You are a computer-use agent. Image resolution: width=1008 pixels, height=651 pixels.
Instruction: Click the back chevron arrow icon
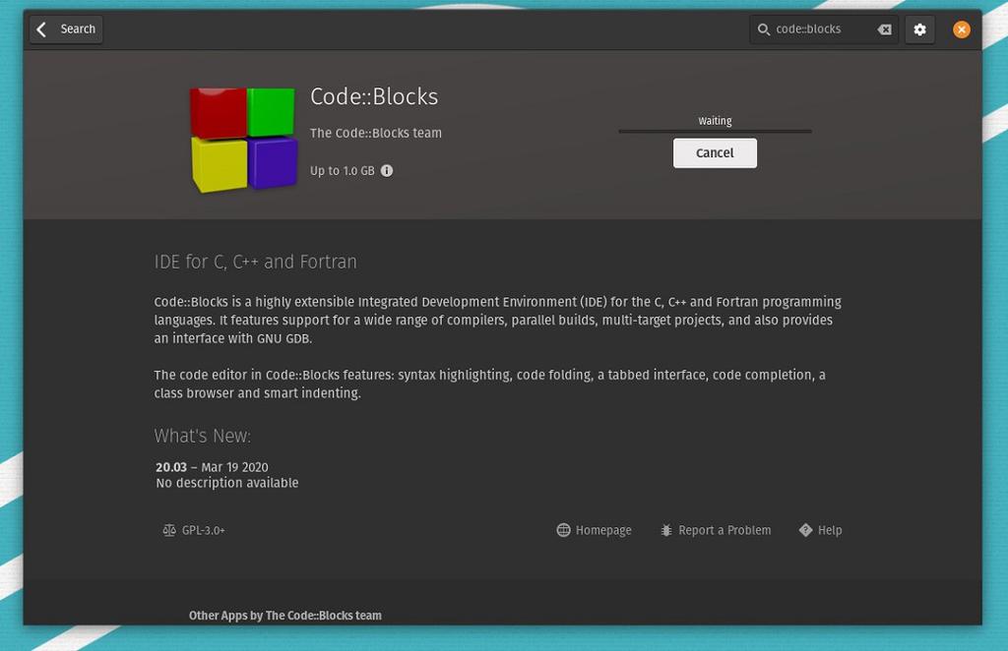tap(41, 30)
